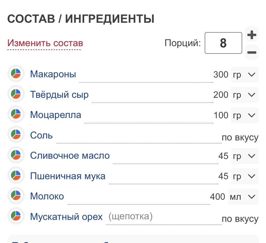Decrease portions with the minus button
This screenshot has height=243, width=266.
(x=252, y=52)
